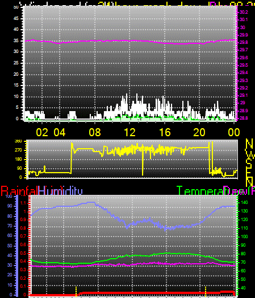
Task: Select 120 on the green temperature axis
Action: coord(244,220)
